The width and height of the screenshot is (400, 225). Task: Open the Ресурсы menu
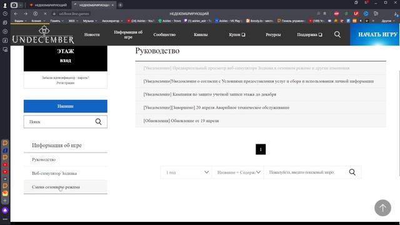pyautogui.click(x=273, y=34)
